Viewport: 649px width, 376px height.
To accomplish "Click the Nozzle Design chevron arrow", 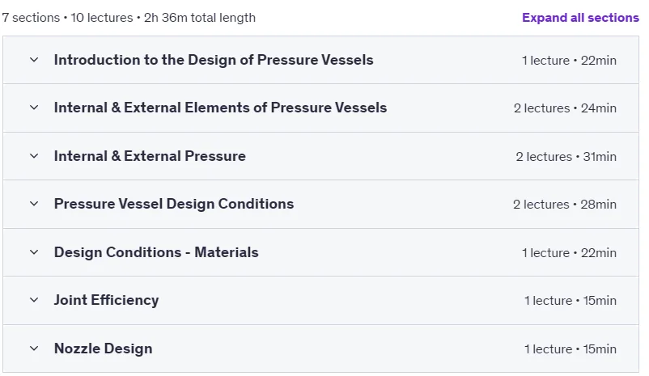I will (34, 349).
